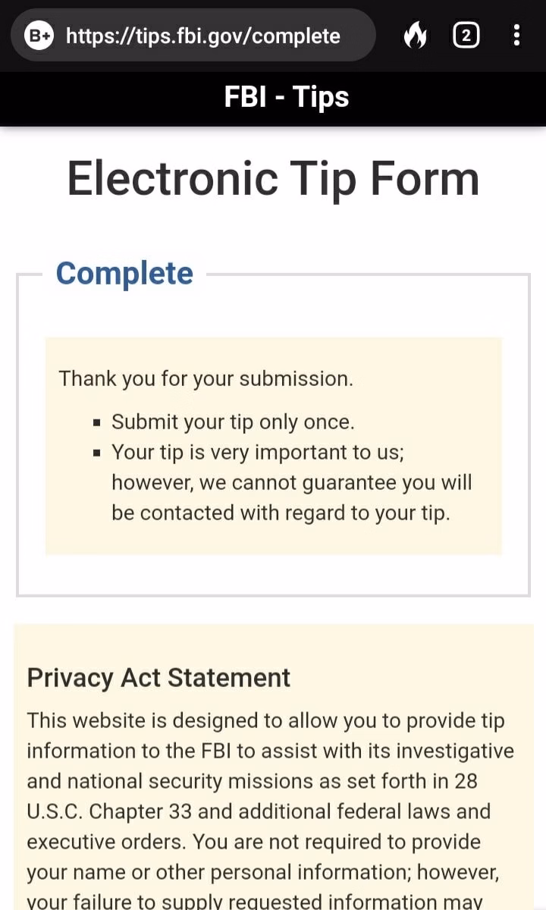The width and height of the screenshot is (546, 910).
Task: Tap the 'cannot guarantee you will be contacted' text
Action: (291, 497)
